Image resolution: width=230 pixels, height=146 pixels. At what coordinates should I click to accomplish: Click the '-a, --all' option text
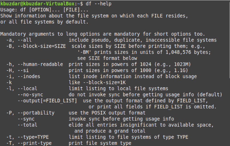[19, 40]
